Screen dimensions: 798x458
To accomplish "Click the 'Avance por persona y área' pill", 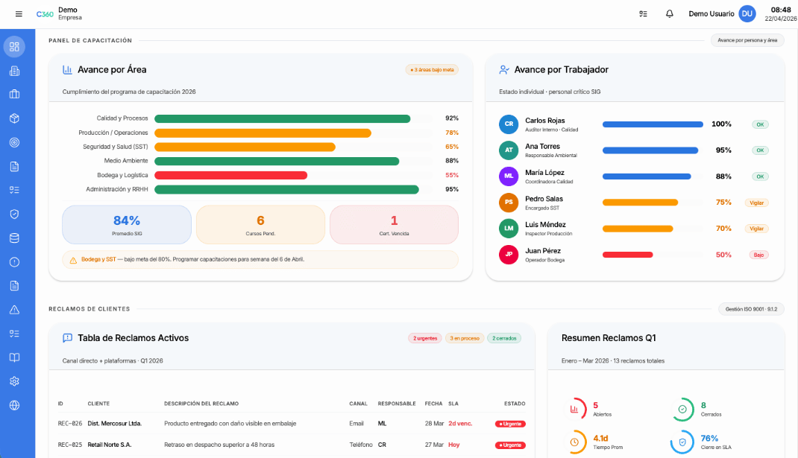I will click(x=747, y=40).
